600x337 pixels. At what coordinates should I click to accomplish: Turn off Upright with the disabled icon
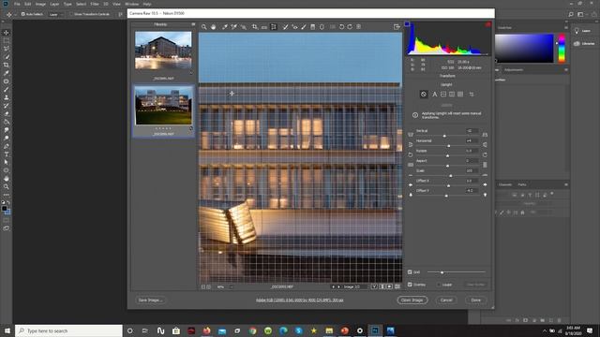tap(424, 94)
